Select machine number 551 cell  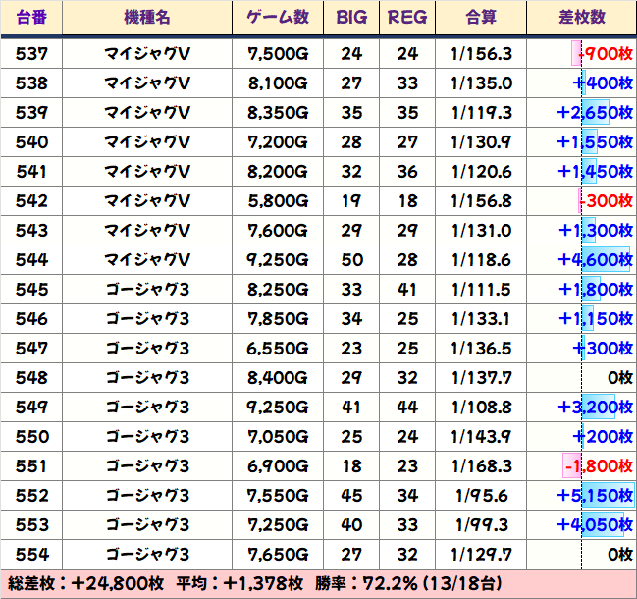pos(31,466)
